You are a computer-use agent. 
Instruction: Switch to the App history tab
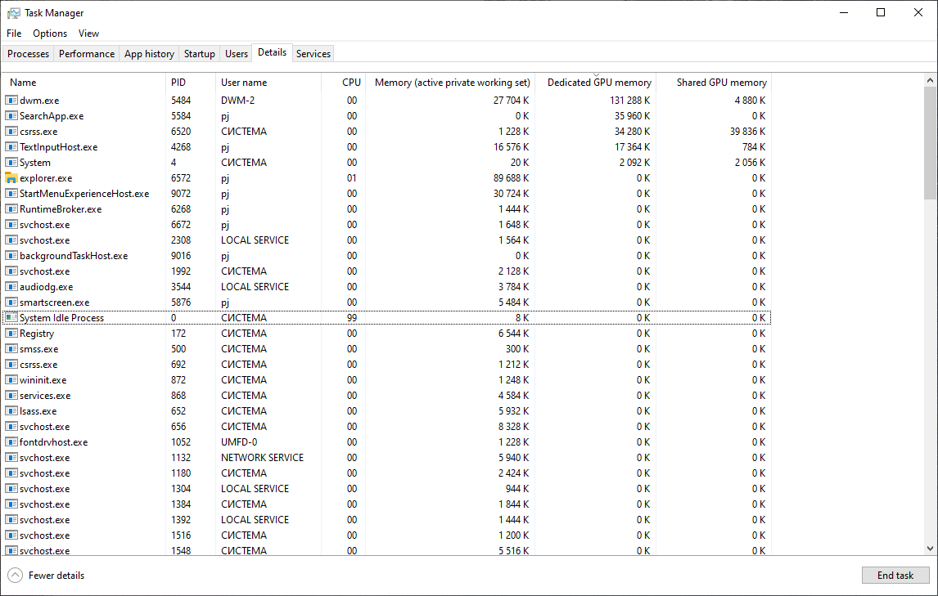click(149, 54)
